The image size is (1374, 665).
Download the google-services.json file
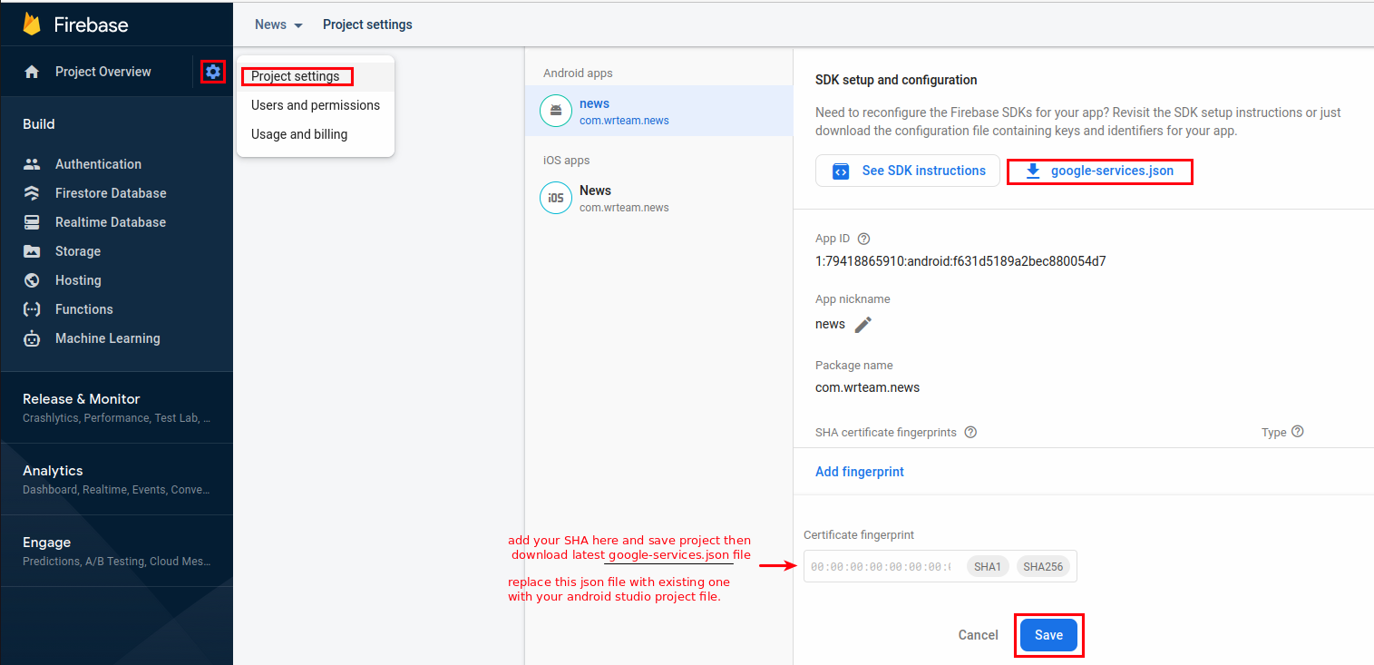pyautogui.click(x=1099, y=171)
